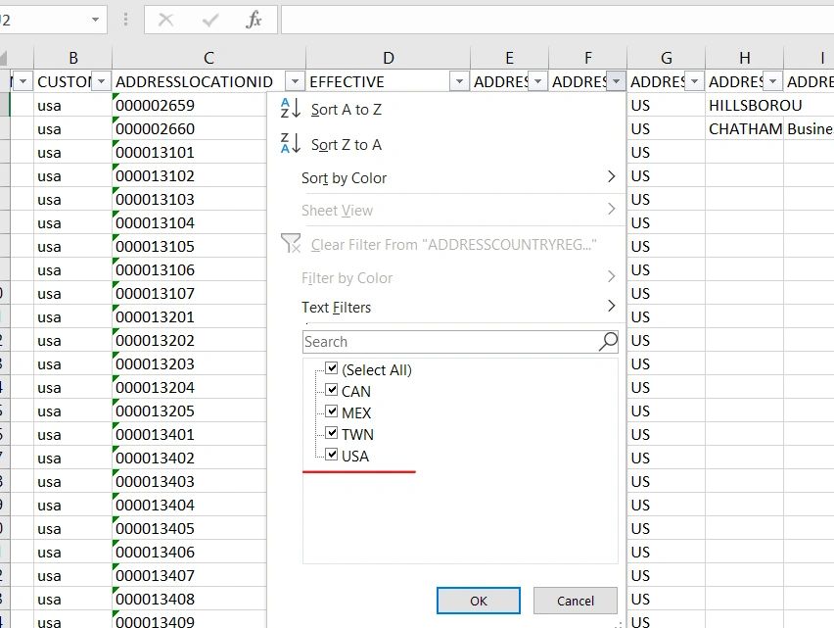Open the CUSTOMER column filter dropdown
The width and height of the screenshot is (834, 628).
coord(102,81)
